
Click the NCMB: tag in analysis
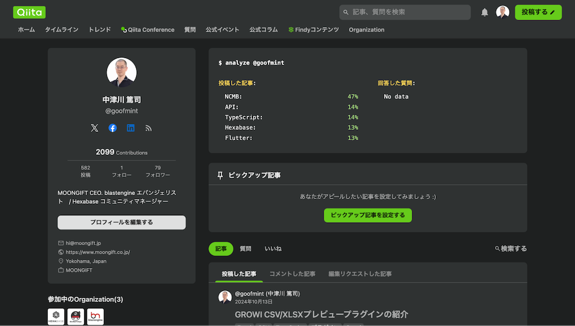pyautogui.click(x=233, y=96)
